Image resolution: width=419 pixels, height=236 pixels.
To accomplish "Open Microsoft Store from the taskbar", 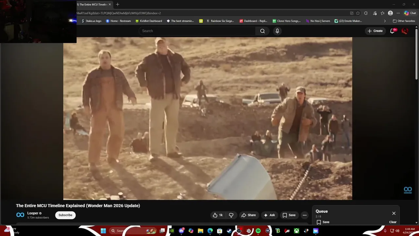I will [x=220, y=231].
